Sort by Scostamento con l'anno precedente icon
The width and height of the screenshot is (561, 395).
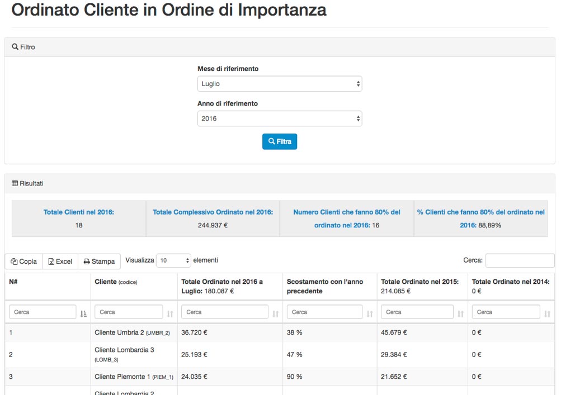tap(370, 314)
